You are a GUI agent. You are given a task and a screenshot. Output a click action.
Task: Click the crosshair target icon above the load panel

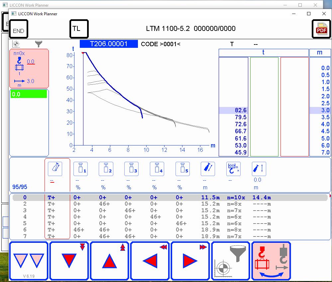16,44
